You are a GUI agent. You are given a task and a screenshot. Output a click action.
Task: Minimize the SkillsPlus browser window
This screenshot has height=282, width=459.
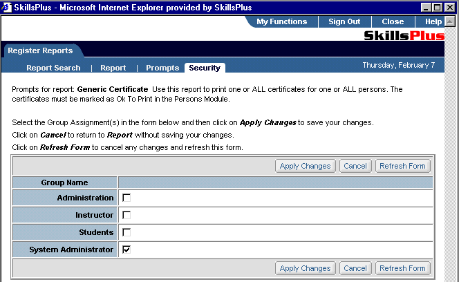point(426,8)
